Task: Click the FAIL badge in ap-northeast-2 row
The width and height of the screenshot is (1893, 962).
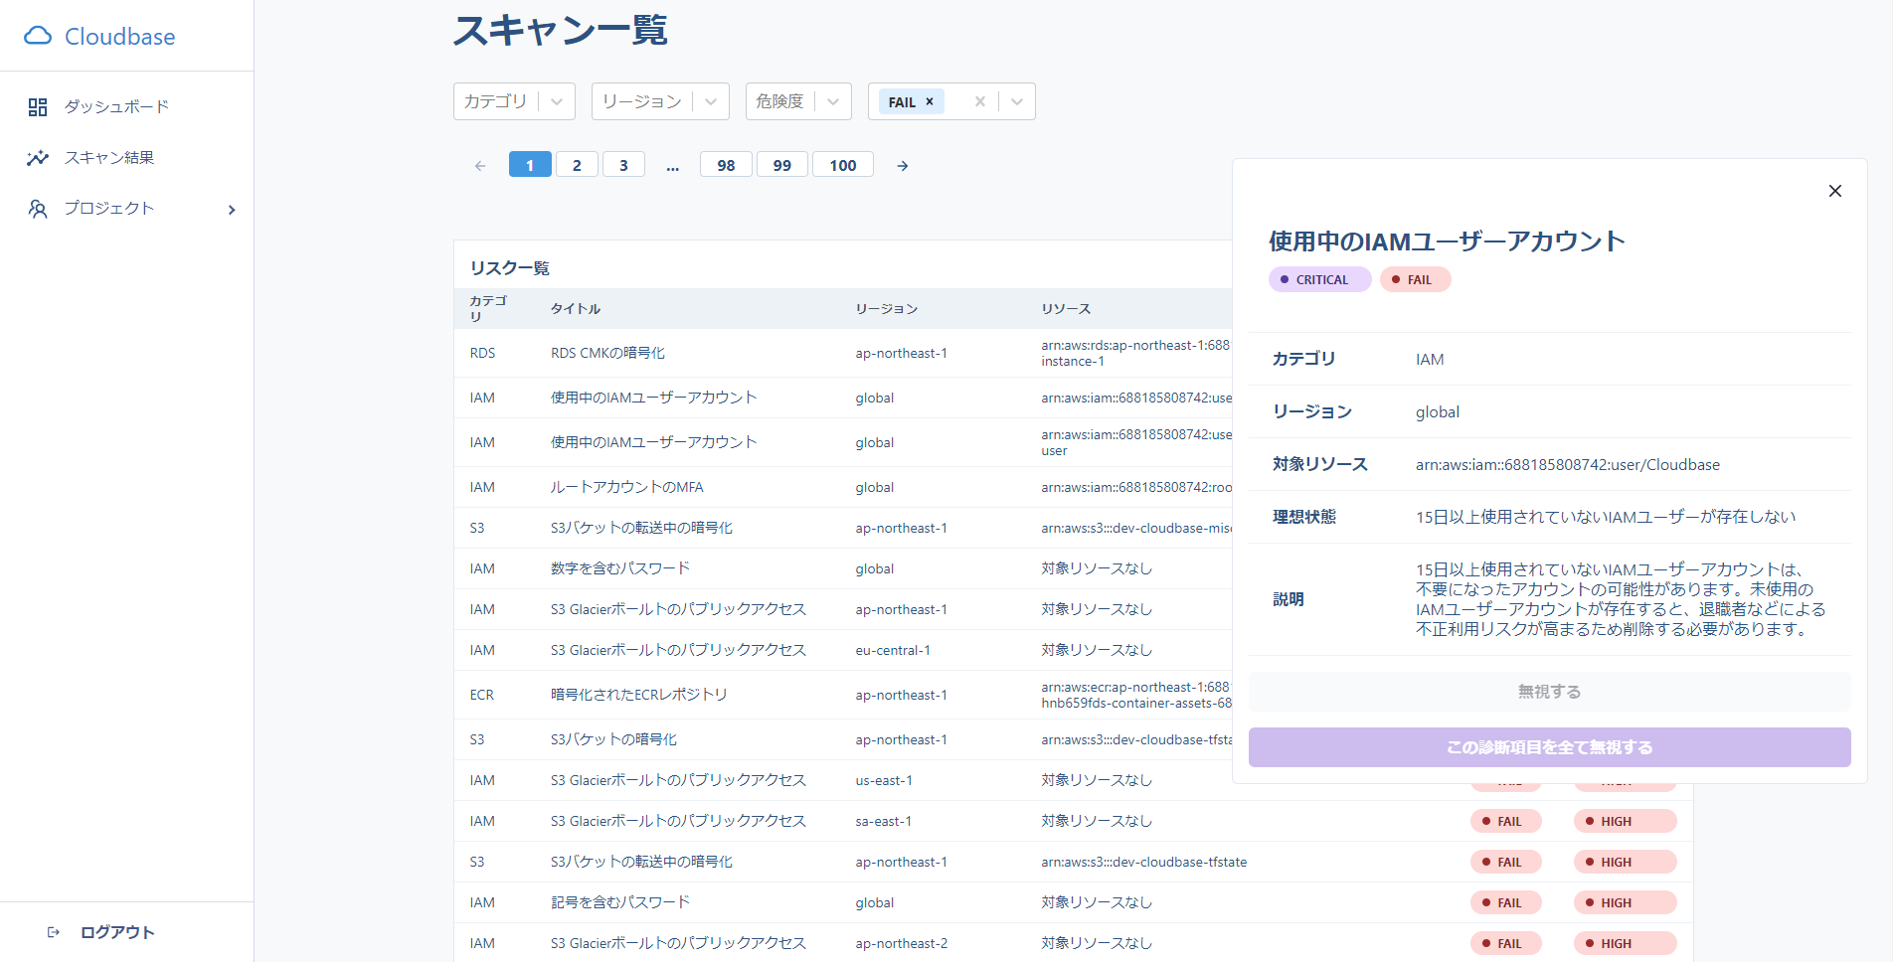Action: tap(1506, 943)
